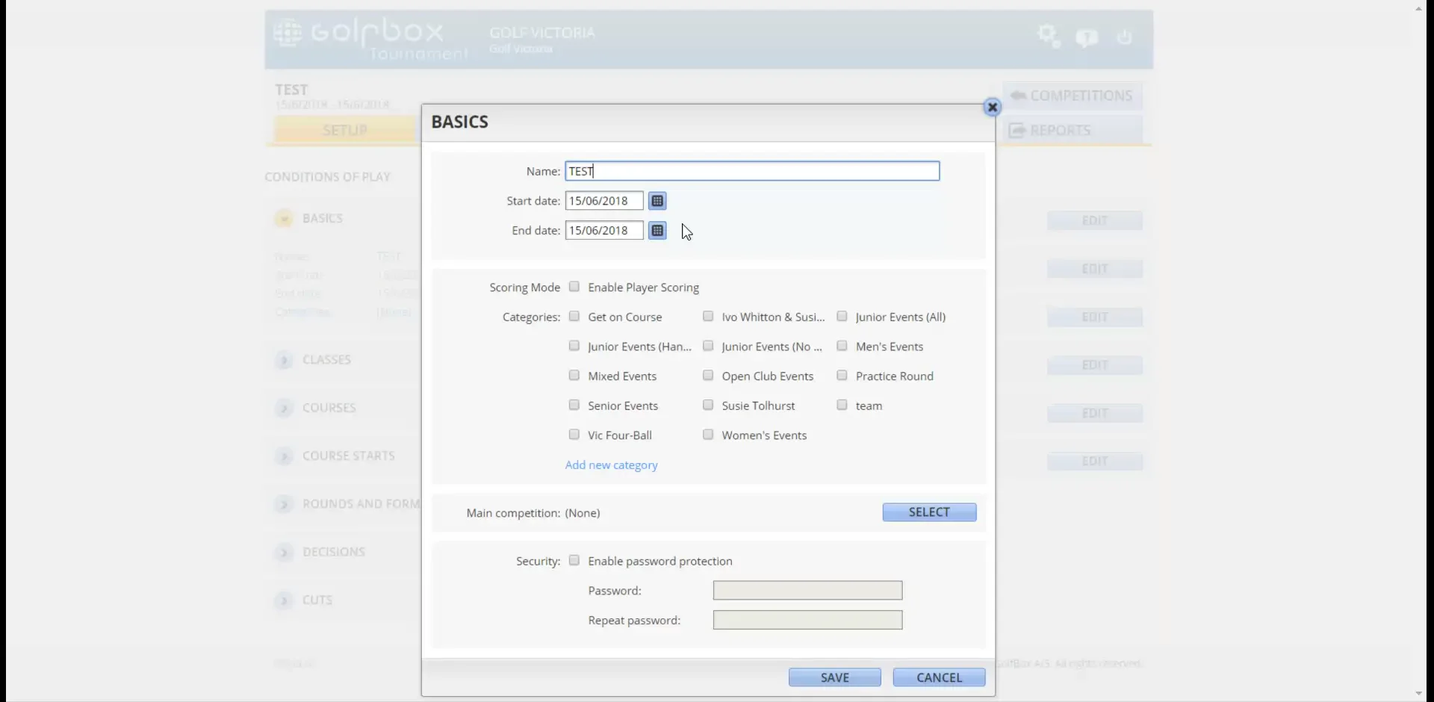Check the Ivo Whitton & Susi... category
The image size is (1434, 702).
click(x=708, y=317)
